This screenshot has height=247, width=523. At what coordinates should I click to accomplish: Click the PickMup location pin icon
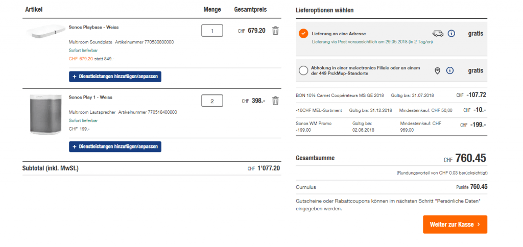[x=437, y=70]
